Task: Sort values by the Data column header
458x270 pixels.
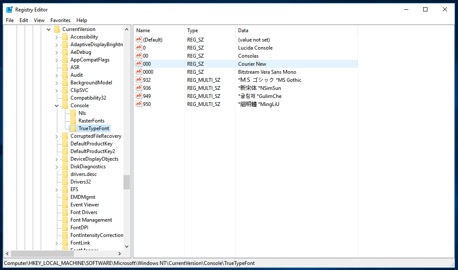Action: coord(296,31)
